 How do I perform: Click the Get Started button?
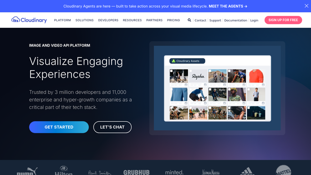click(59, 127)
